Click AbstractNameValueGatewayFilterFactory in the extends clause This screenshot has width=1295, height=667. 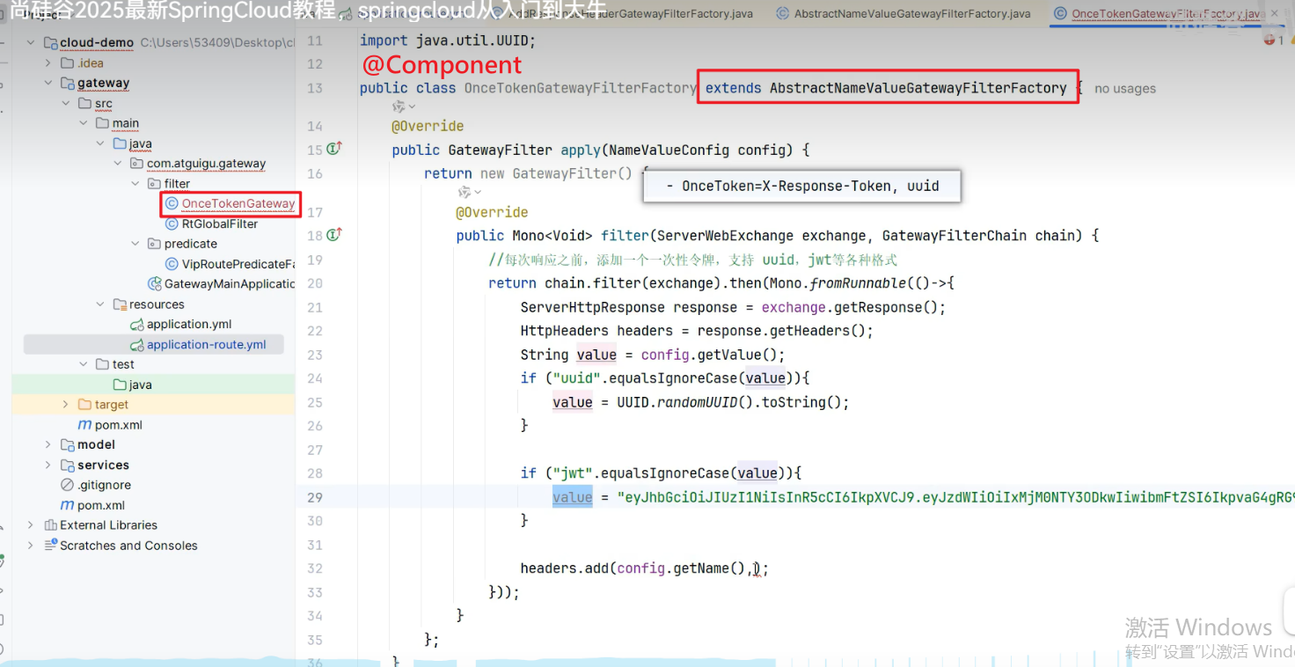tap(918, 88)
